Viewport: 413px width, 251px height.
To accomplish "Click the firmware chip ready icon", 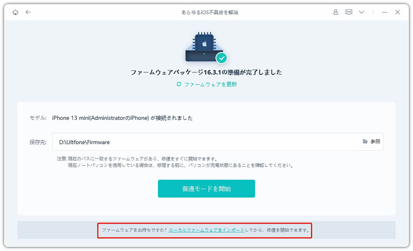I will pos(206,48).
